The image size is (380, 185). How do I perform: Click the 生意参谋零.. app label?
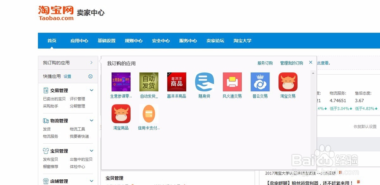121,96
